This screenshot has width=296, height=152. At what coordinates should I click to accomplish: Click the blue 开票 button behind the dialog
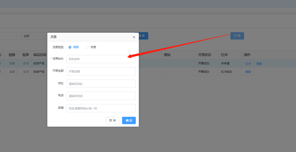click(237, 36)
